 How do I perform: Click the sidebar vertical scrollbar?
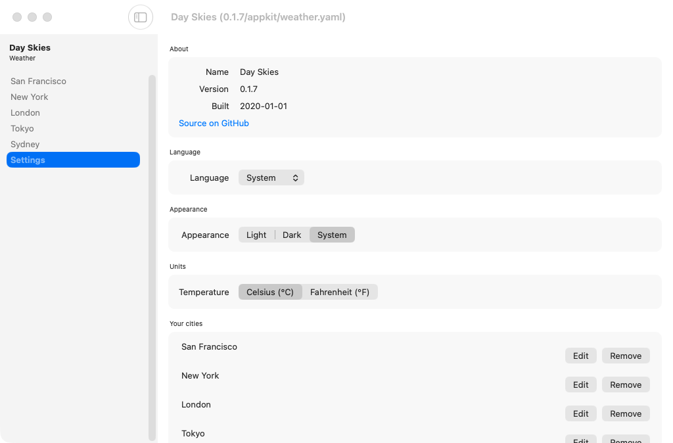pyautogui.click(x=152, y=258)
